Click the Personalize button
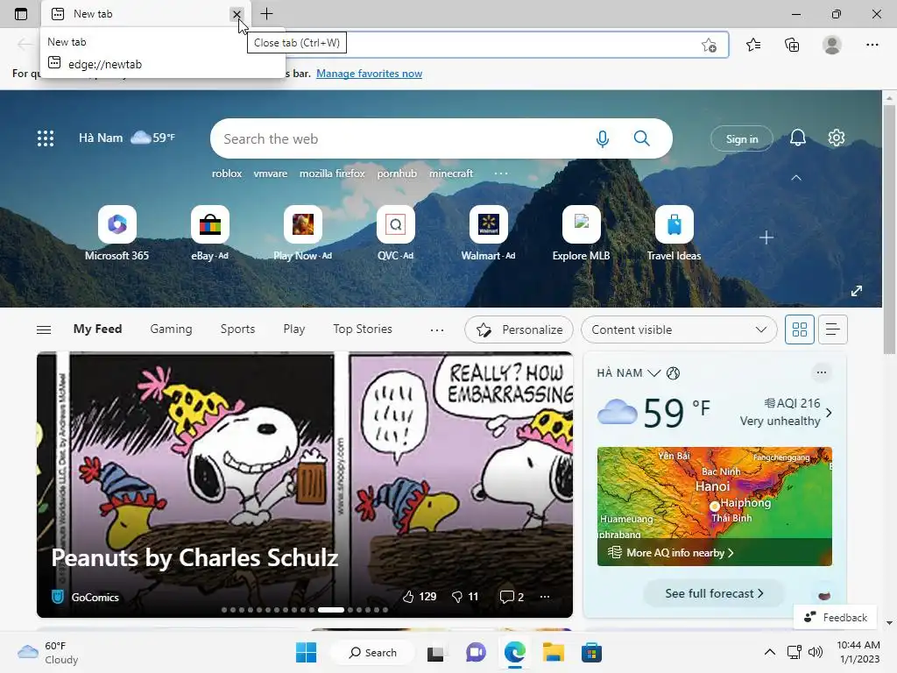The image size is (897, 673). pos(519,329)
